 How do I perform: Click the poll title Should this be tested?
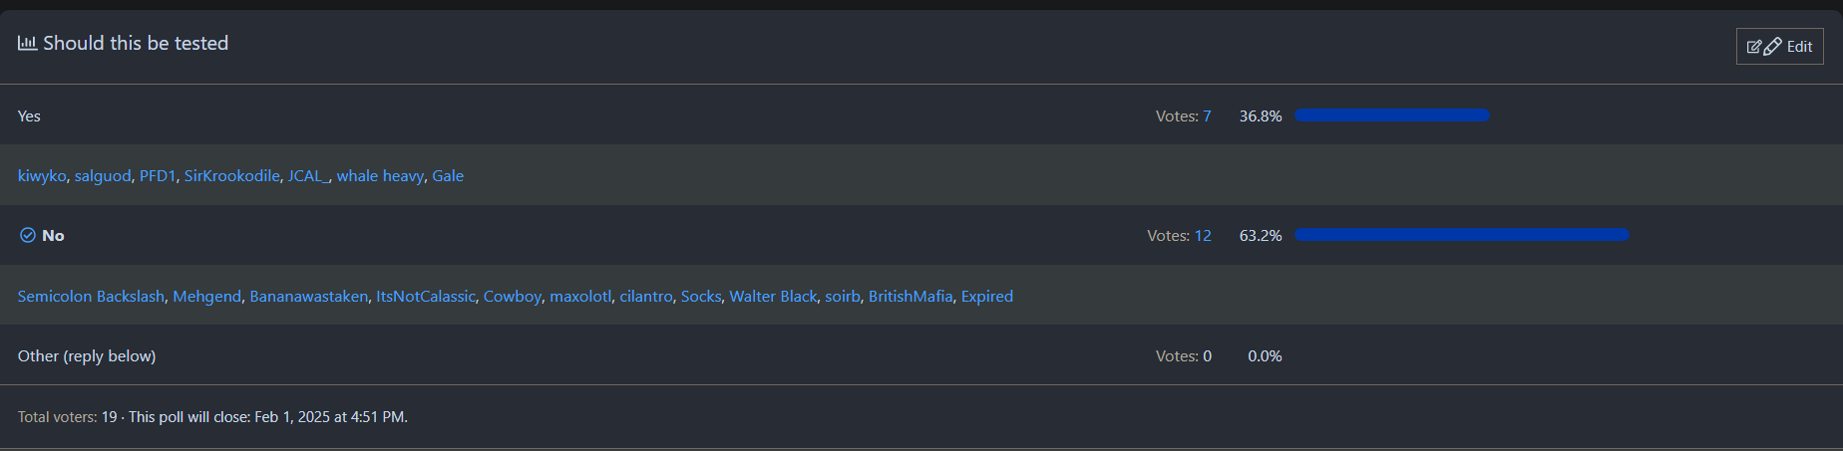click(x=136, y=43)
